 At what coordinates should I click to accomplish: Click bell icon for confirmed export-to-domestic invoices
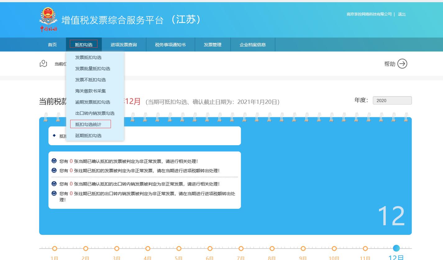coord(54,184)
